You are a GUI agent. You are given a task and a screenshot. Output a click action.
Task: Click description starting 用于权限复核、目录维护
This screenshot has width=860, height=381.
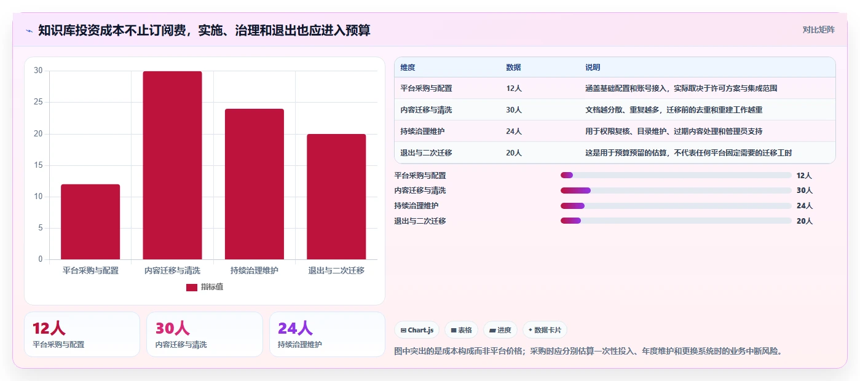[x=674, y=132]
